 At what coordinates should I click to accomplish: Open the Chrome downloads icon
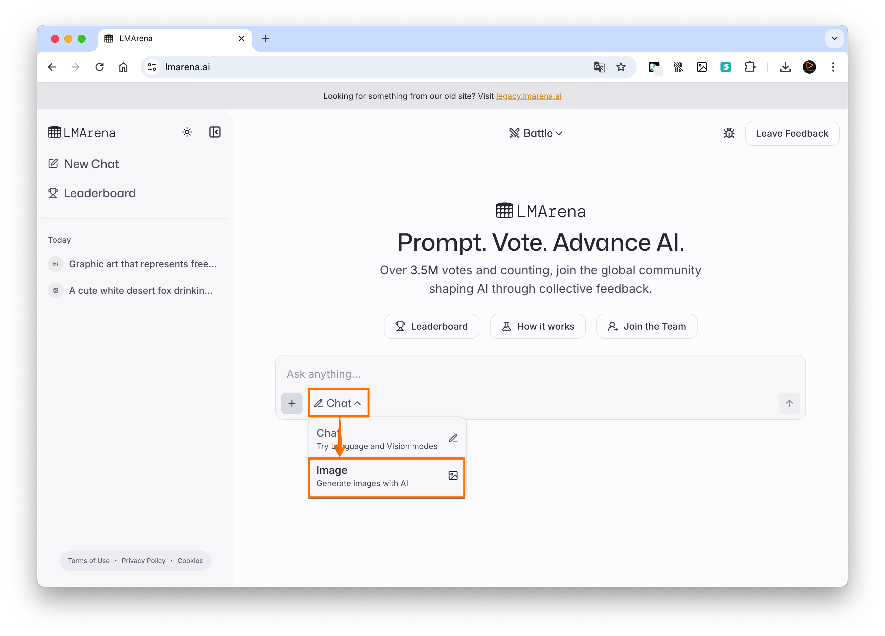point(785,67)
